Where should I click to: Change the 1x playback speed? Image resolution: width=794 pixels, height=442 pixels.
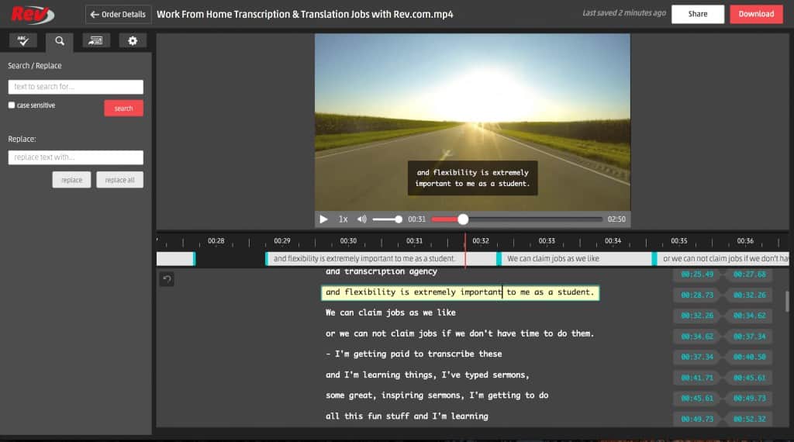pyautogui.click(x=343, y=219)
